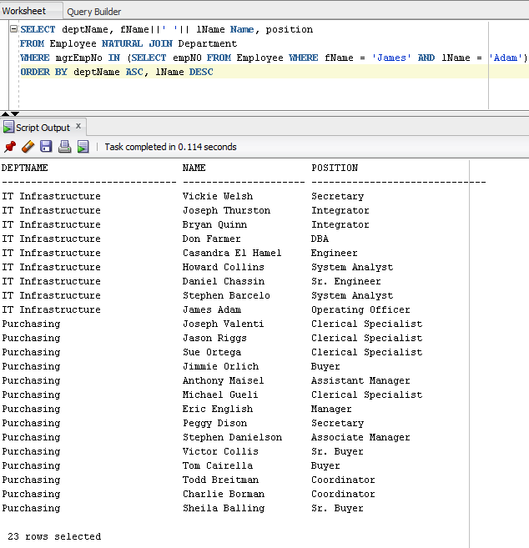Click the up arrow on the splitter
Viewport: 529px width, 548px height.
(x=5, y=113)
